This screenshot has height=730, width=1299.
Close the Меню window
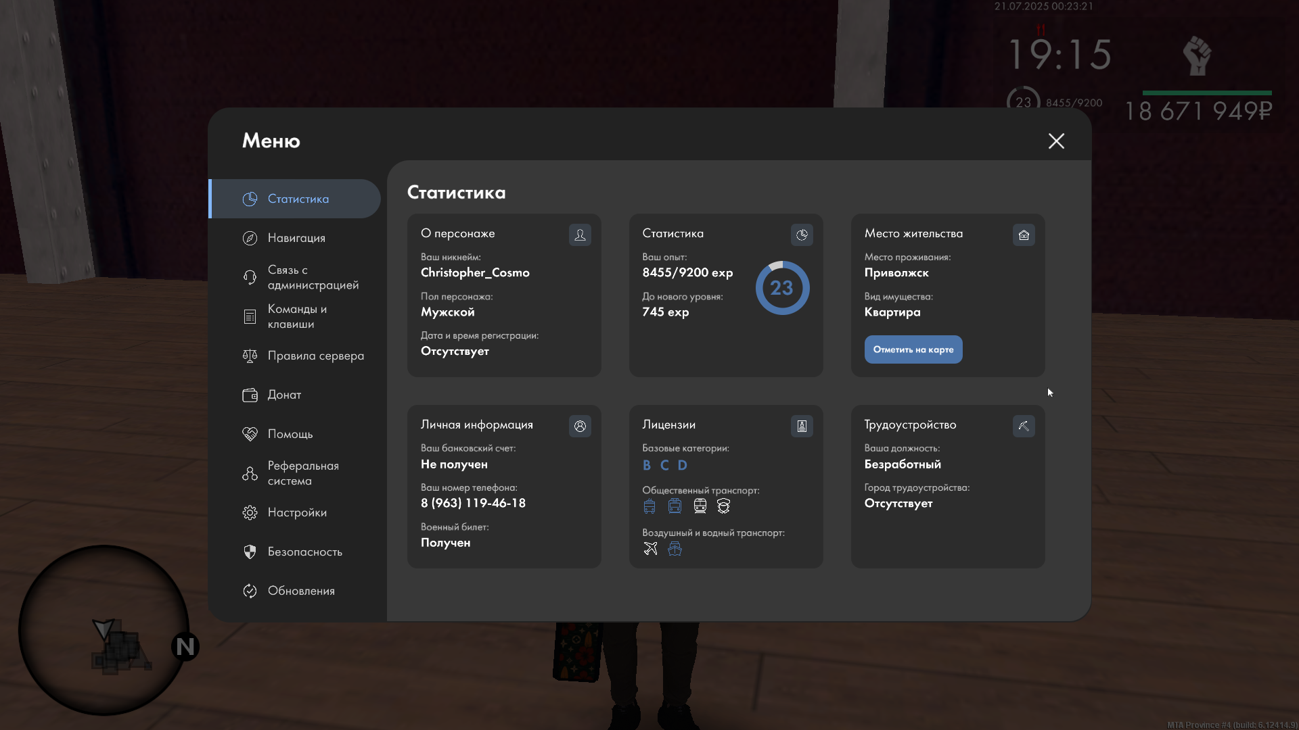point(1056,141)
